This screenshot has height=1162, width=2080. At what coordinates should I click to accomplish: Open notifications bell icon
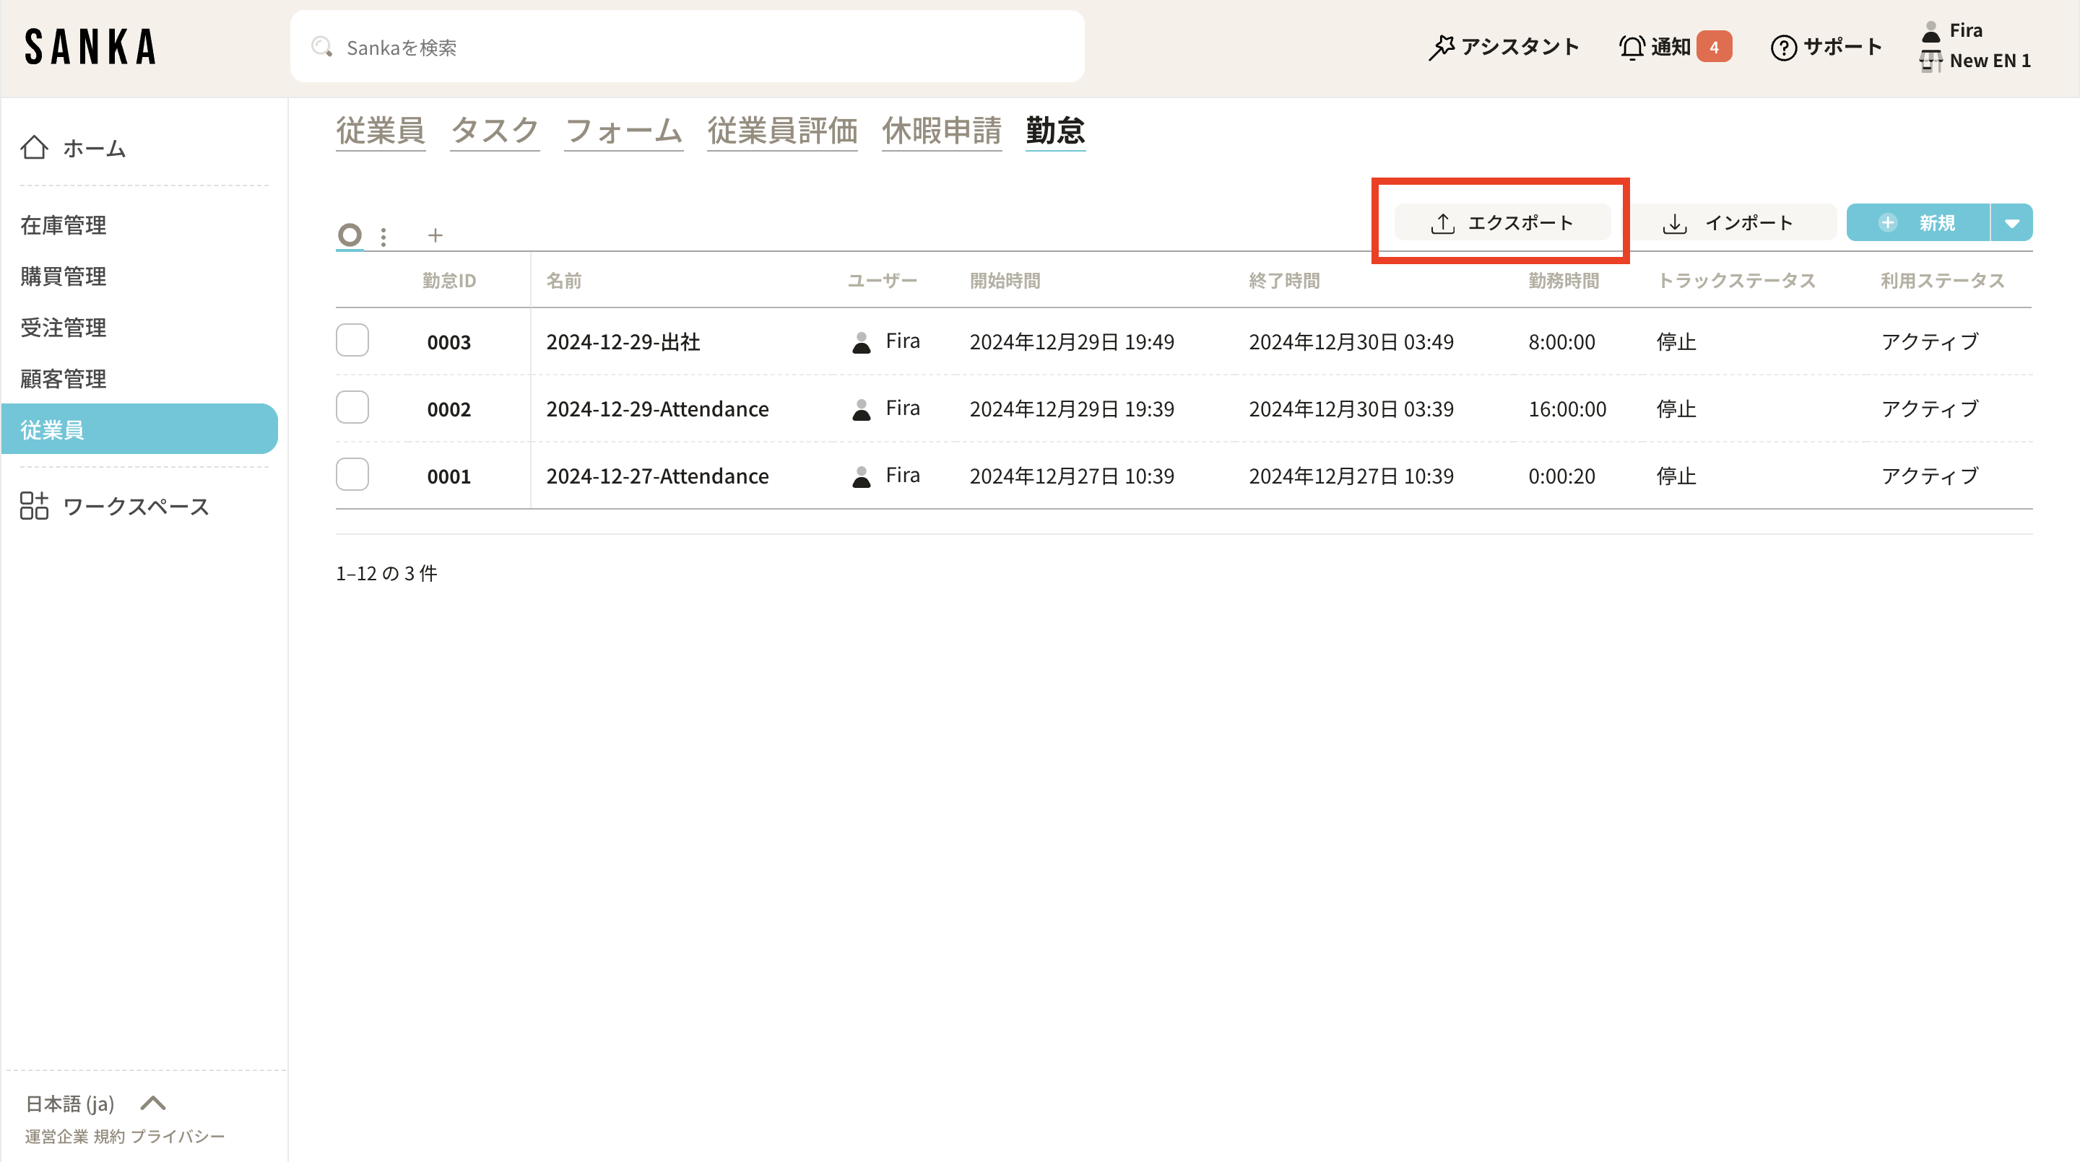(x=1632, y=47)
